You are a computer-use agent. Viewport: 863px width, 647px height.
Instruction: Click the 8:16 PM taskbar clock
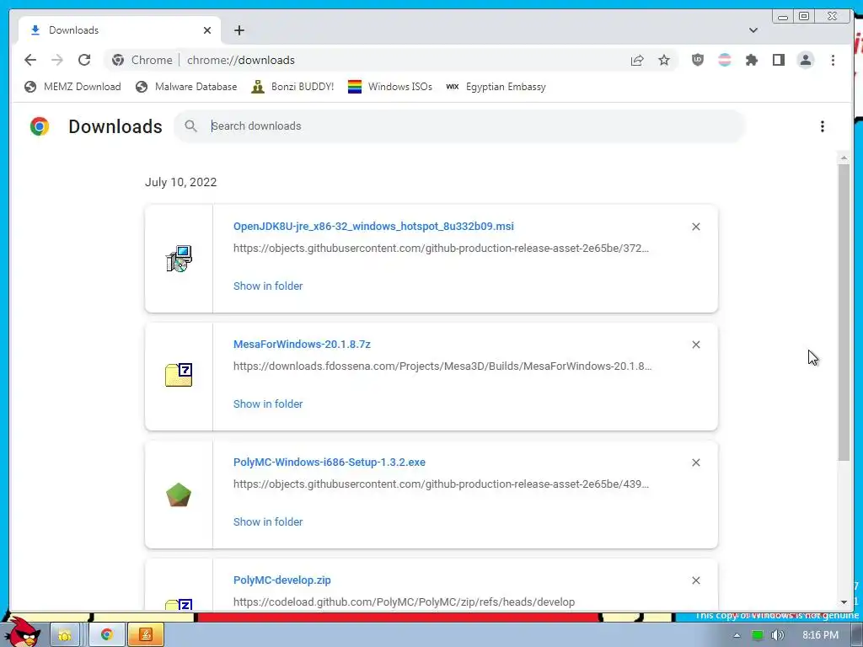pyautogui.click(x=820, y=635)
